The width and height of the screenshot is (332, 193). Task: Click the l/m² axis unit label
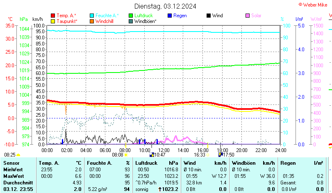coord(299,19)
